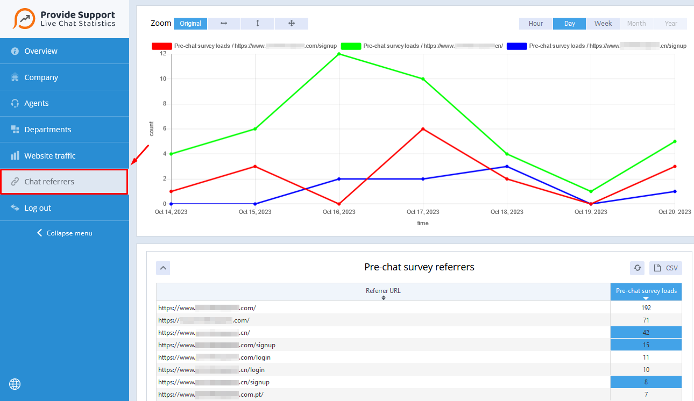The height and width of the screenshot is (401, 694).
Task: Open the Departments section
Action: (47, 129)
